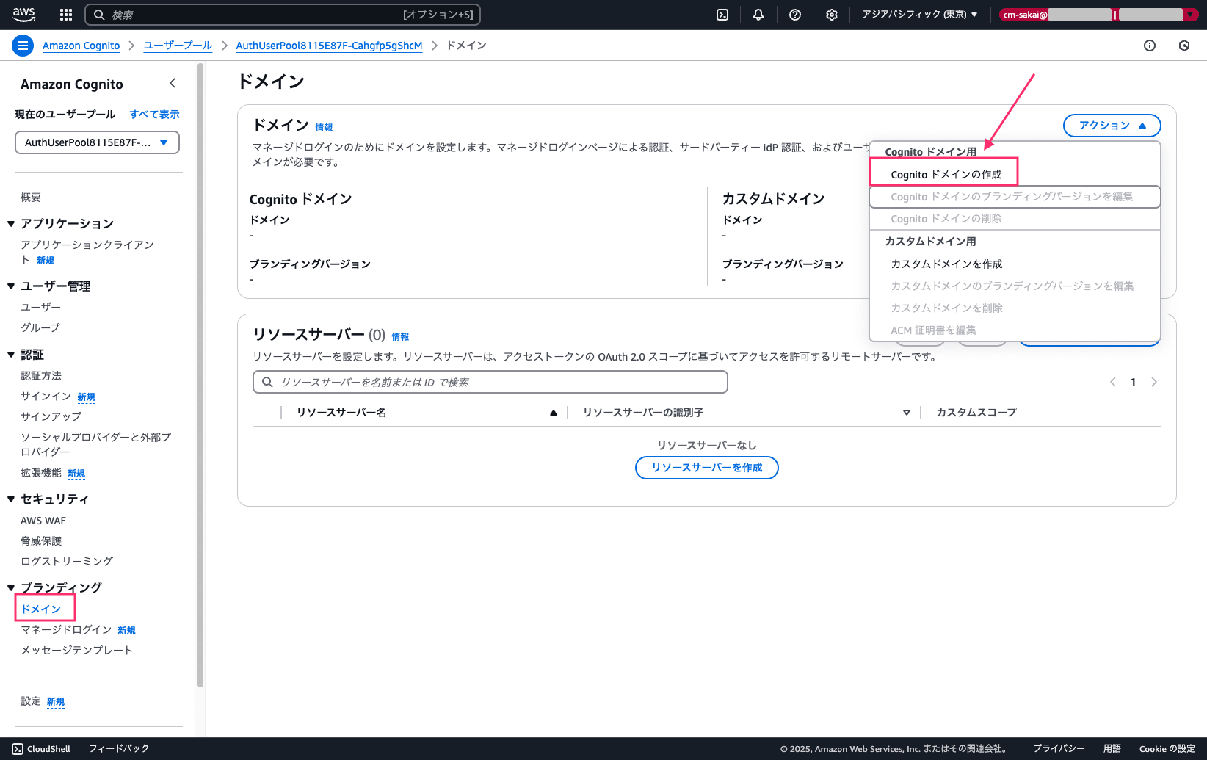Open フィードバック in the footer

click(119, 749)
